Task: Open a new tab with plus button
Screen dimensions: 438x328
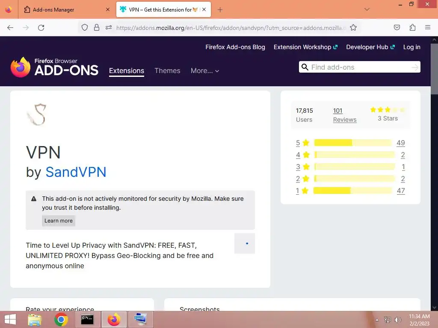Action: point(220,10)
